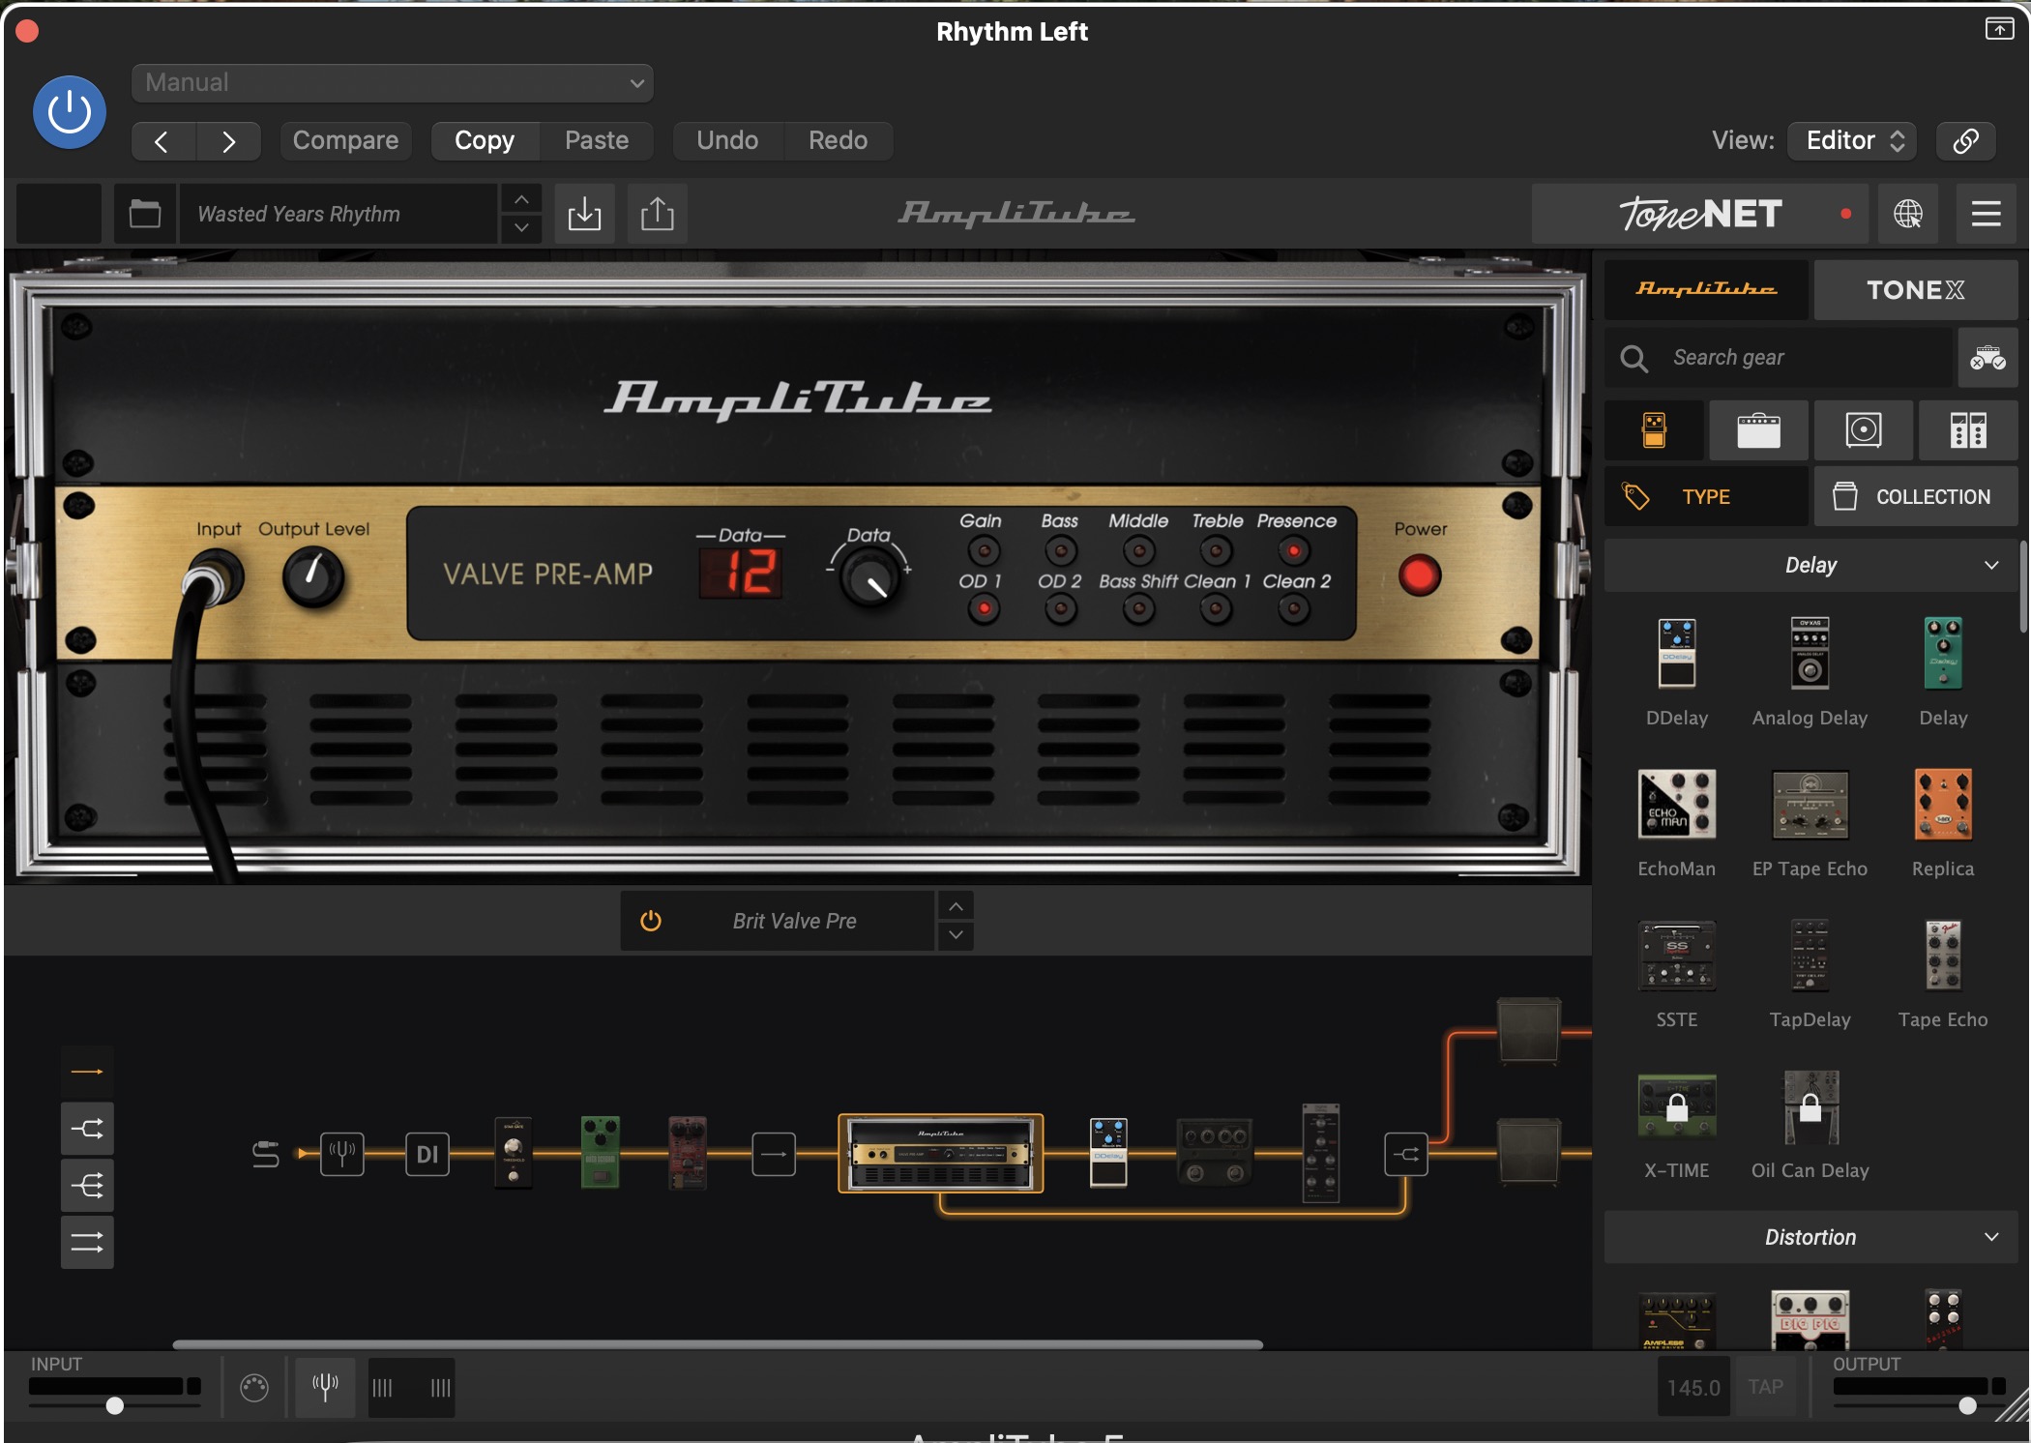
Task: Collapse the Distortion category section
Action: tap(1811, 1237)
